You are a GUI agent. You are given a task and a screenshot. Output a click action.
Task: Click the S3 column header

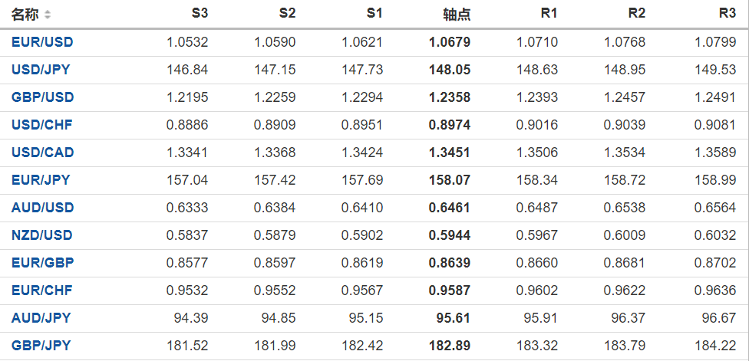200,14
